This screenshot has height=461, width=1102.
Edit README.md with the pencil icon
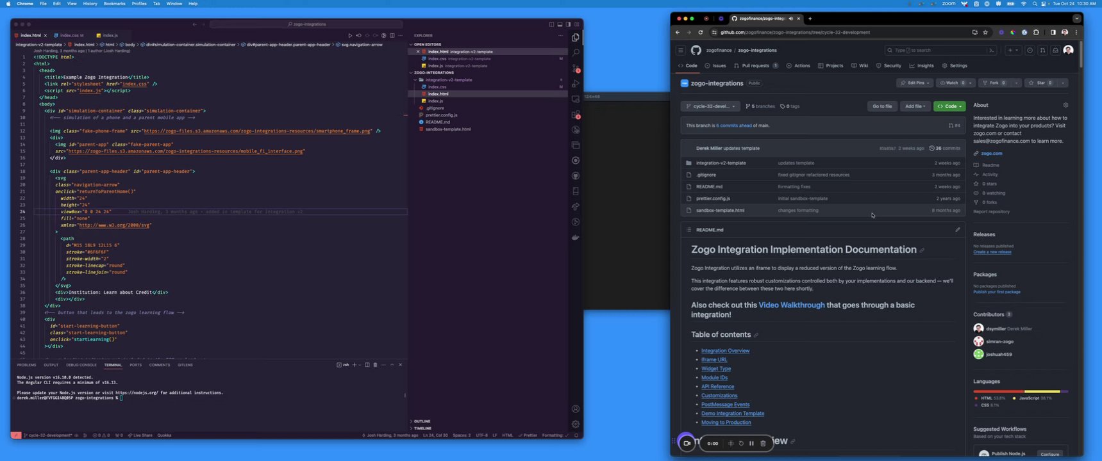[958, 230]
